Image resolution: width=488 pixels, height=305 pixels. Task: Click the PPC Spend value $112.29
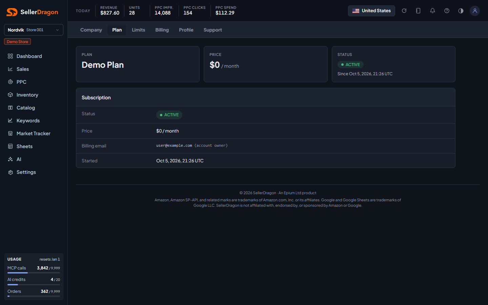click(x=225, y=13)
